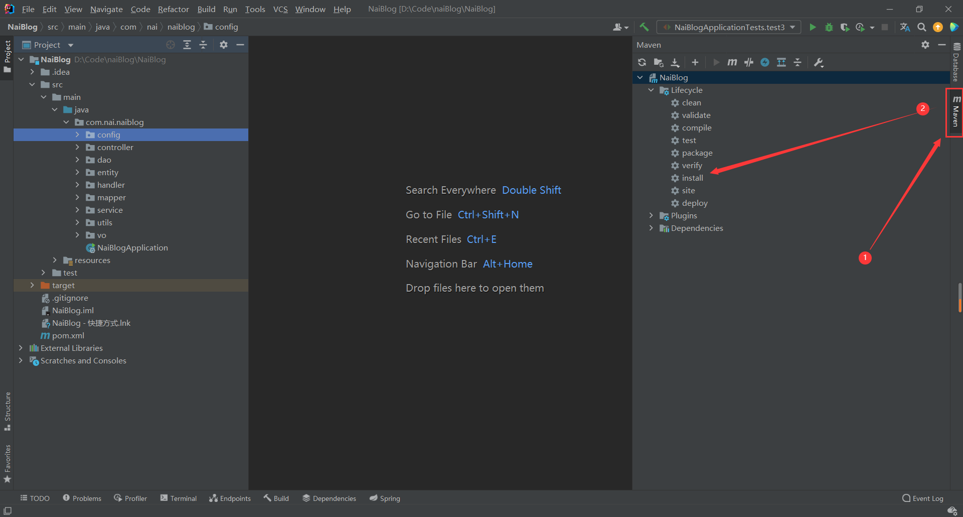Open the Spring tool window
Screen dimensions: 963x517
coord(385,498)
